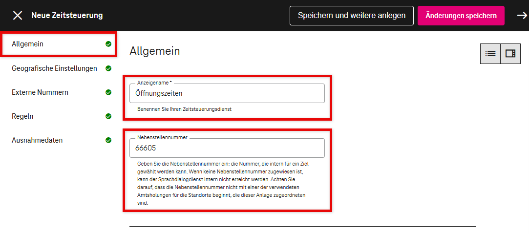529x234 pixels.
Task: Focus the Anzeigename text field
Action: [227, 93]
